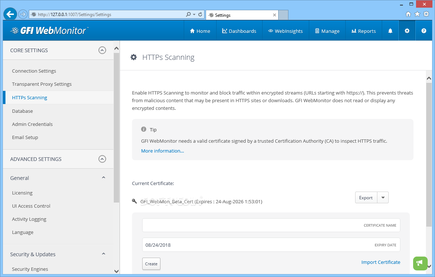Open a new browser tab
The width and height of the screenshot is (435, 277).
(283, 15)
